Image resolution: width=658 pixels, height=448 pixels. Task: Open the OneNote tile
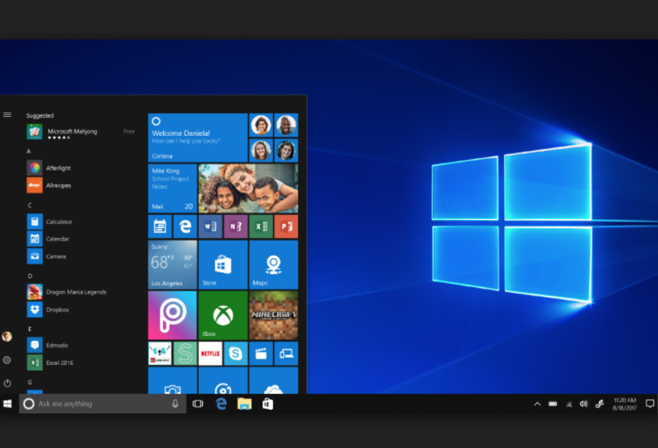pos(235,226)
